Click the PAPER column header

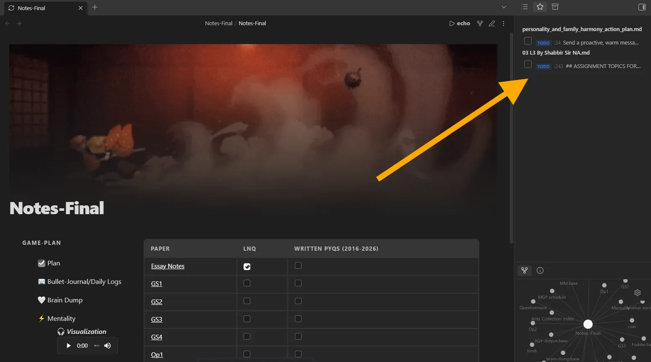[x=160, y=249]
